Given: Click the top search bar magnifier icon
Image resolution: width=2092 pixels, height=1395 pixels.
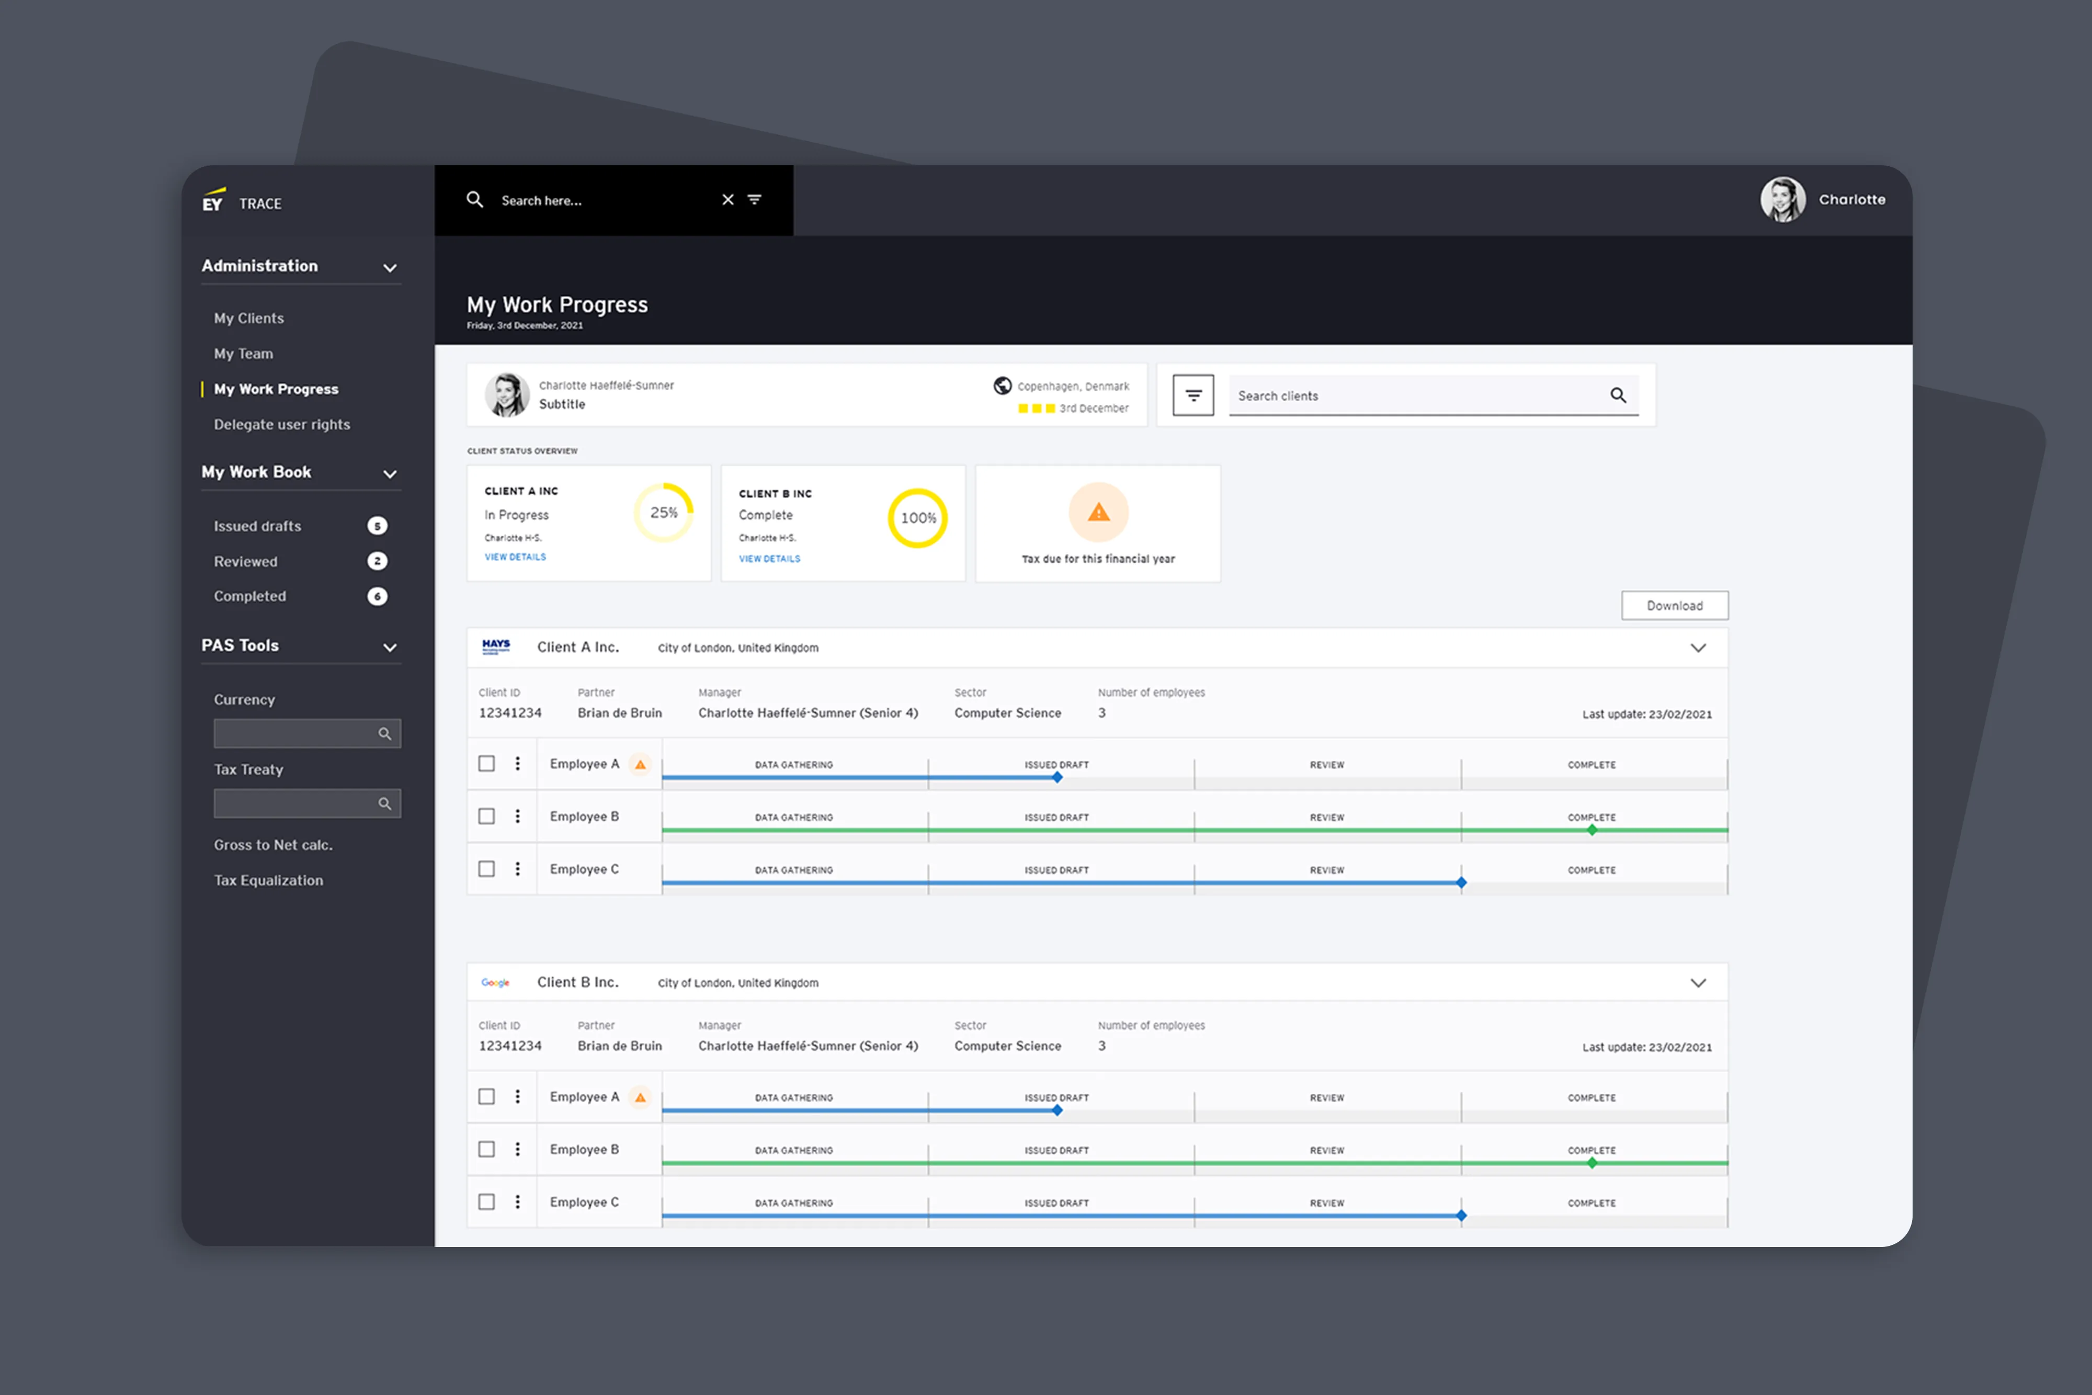Looking at the screenshot, I should 475,199.
